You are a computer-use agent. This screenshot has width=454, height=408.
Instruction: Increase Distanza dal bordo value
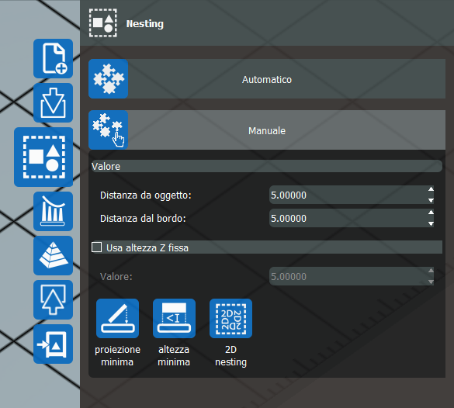(x=431, y=213)
